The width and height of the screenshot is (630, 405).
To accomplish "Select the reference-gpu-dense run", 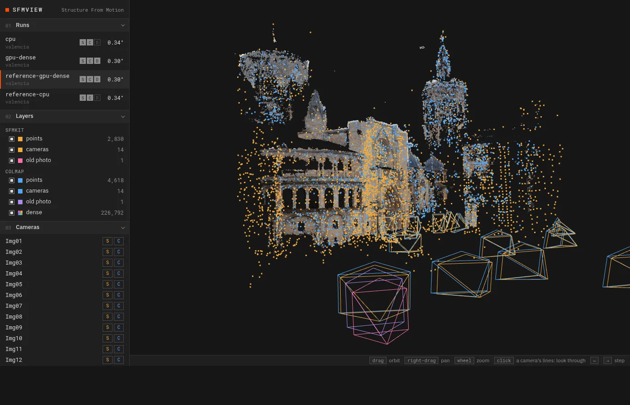I will tap(64, 80).
